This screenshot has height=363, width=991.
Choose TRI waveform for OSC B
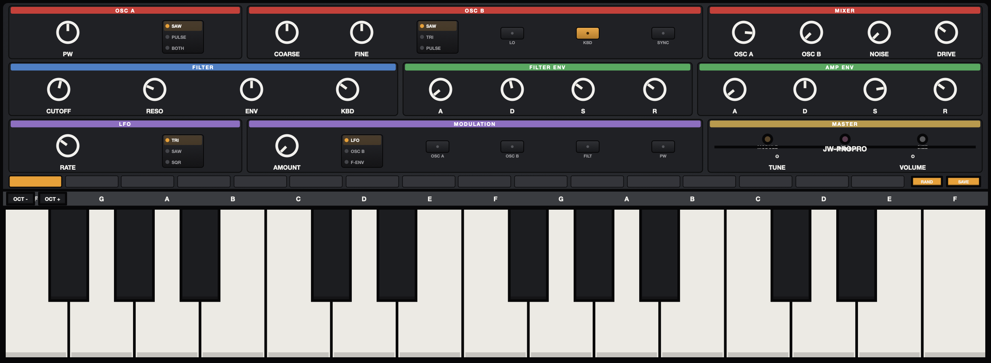(x=438, y=37)
